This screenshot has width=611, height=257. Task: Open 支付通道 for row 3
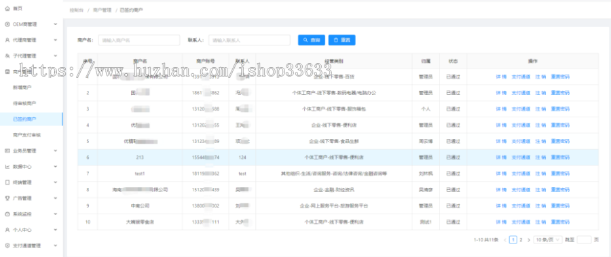pyautogui.click(x=521, y=109)
